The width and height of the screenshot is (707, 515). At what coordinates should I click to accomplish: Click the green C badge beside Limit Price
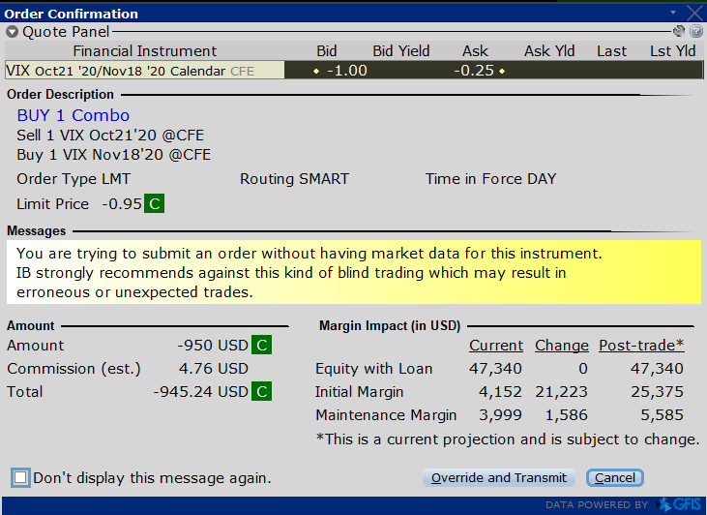154,203
